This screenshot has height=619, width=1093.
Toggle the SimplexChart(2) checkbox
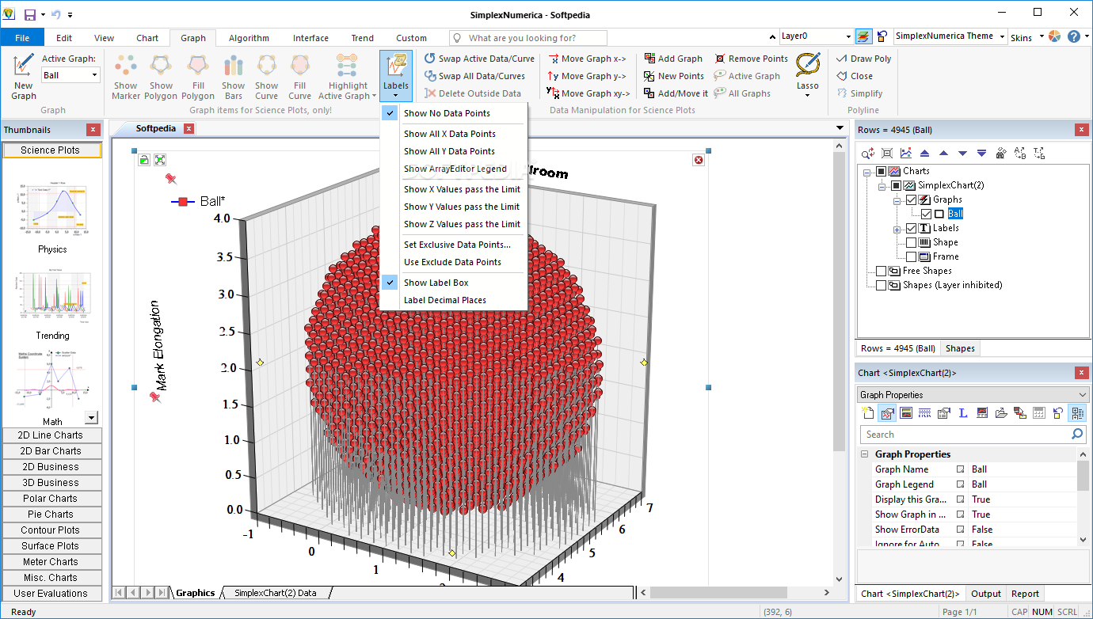pos(896,185)
